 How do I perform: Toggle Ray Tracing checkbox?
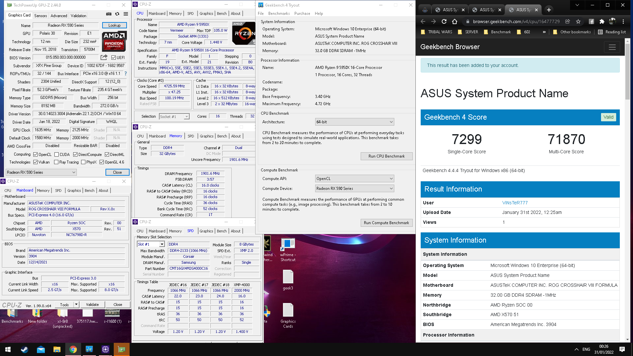pos(56,162)
